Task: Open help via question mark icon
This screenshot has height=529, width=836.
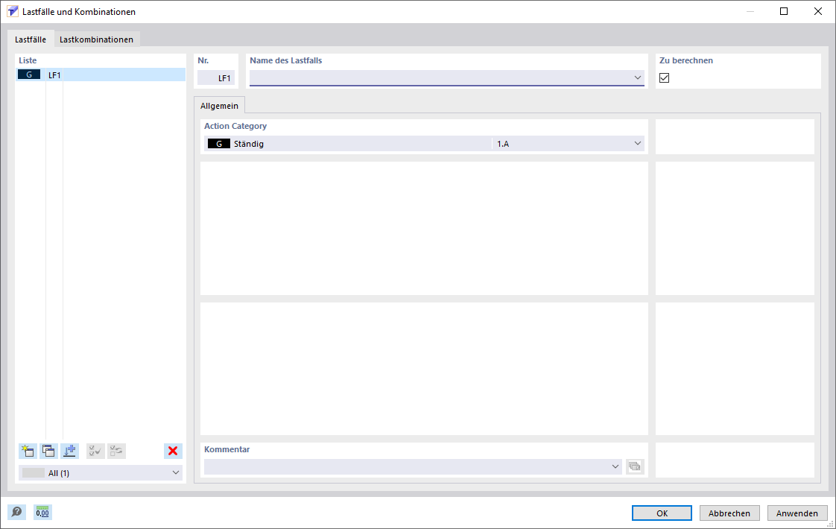Action: coord(16,513)
